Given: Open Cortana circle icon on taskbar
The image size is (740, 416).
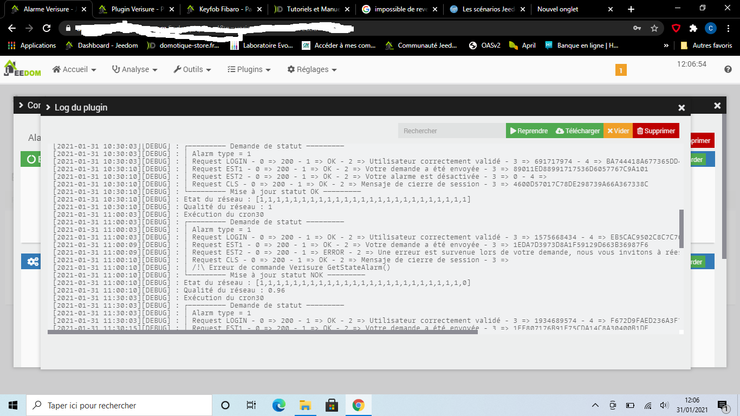Looking at the screenshot, I should (225, 405).
